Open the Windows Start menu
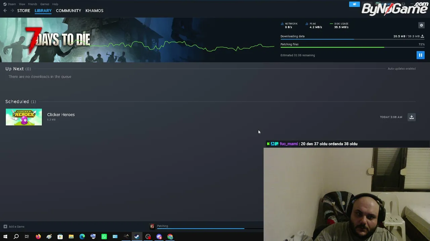The width and height of the screenshot is (430, 241). click(x=5, y=237)
